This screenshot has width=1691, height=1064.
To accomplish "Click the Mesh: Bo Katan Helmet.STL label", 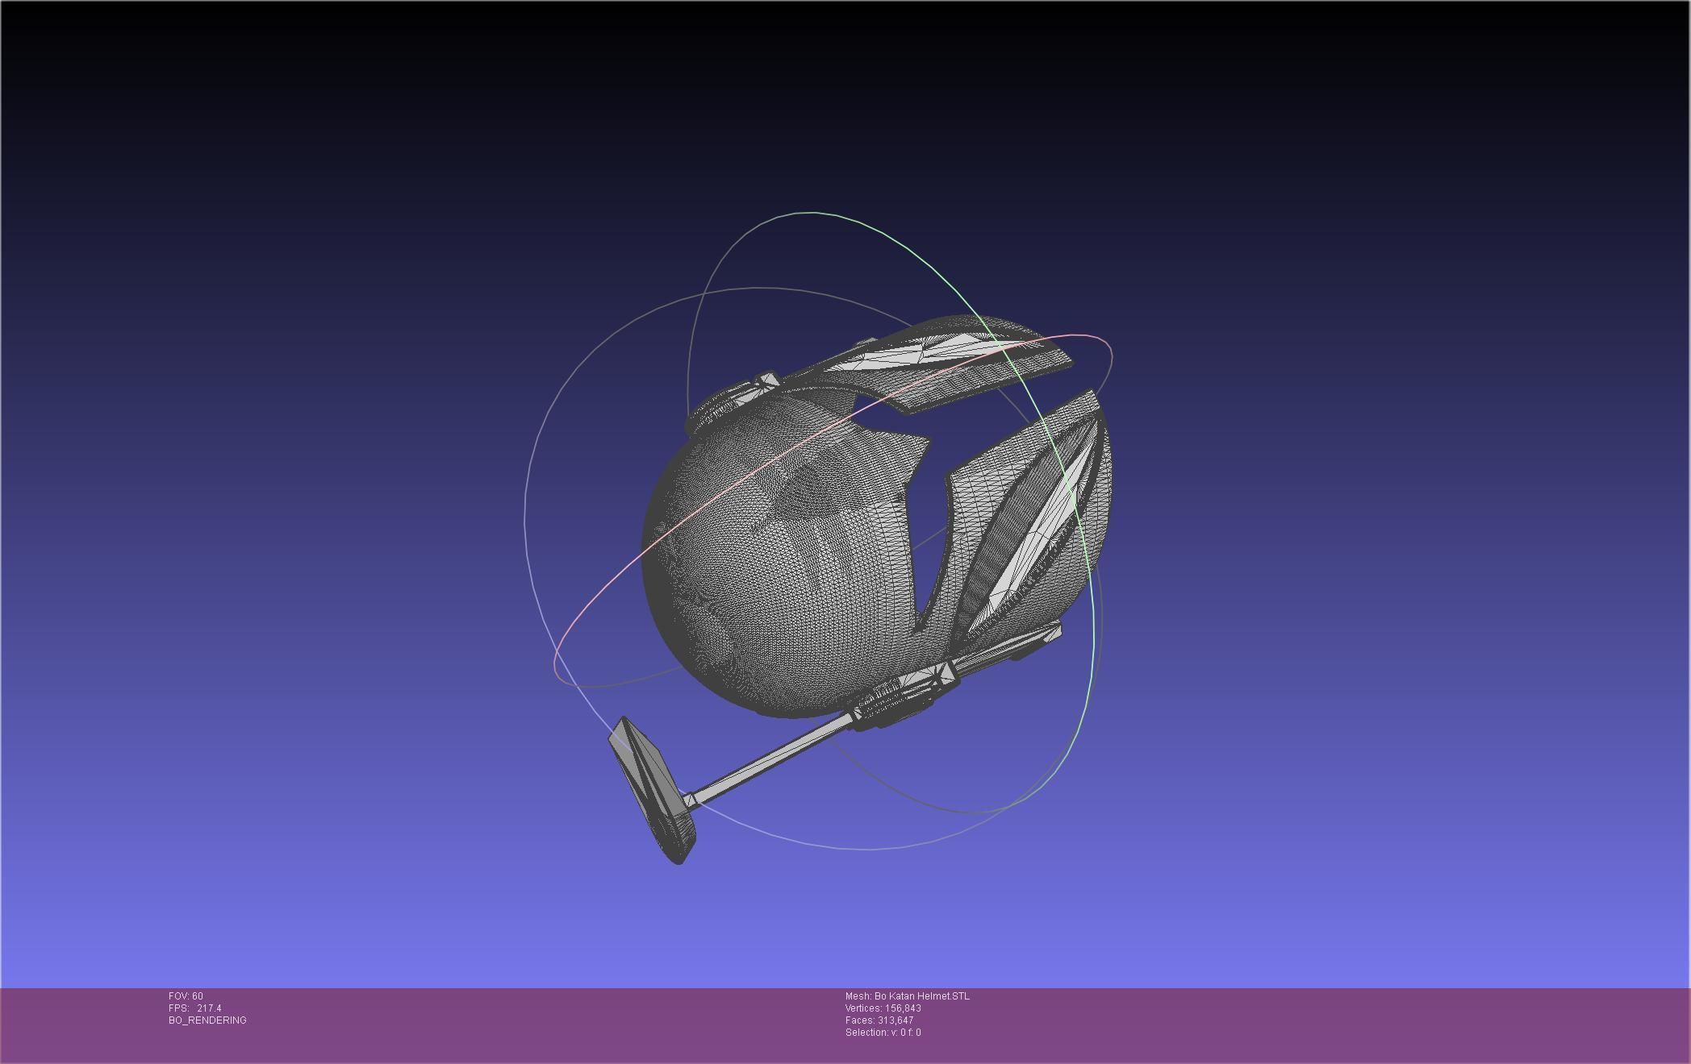I will coord(908,996).
